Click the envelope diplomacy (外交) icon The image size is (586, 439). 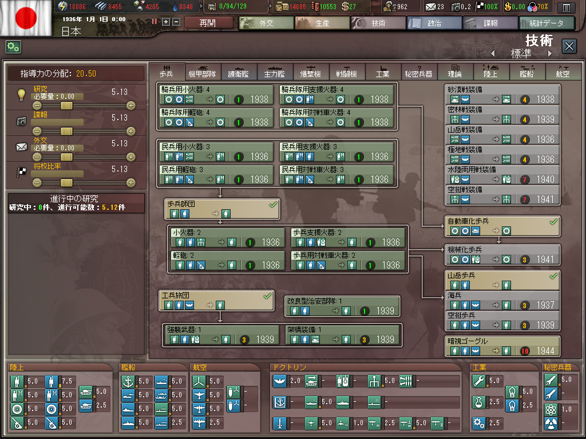[21, 147]
